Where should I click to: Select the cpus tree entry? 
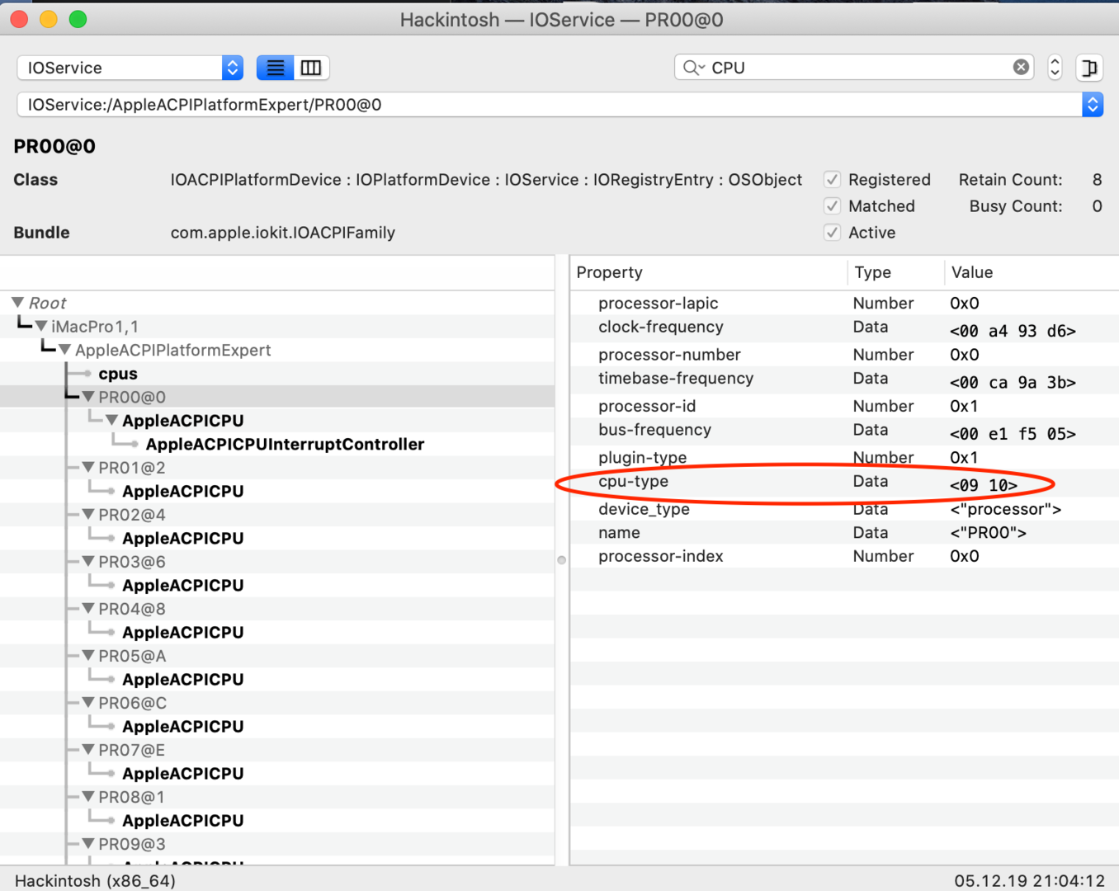point(118,374)
